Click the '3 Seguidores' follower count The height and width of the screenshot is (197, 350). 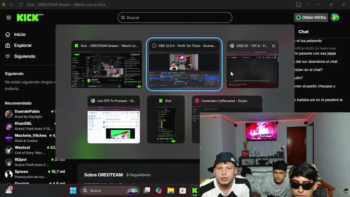click(138, 175)
